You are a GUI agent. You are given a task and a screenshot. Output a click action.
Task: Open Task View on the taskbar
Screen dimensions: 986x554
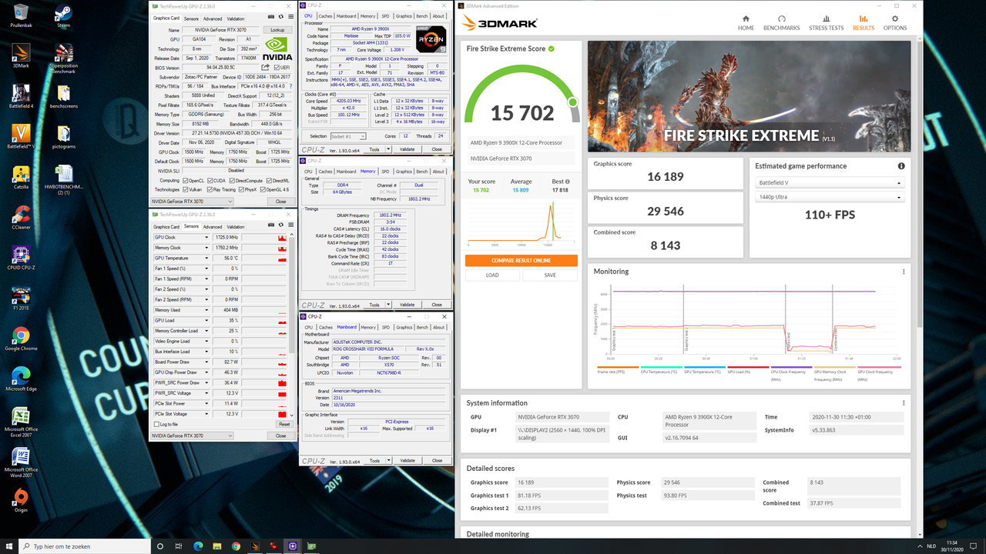(179, 546)
